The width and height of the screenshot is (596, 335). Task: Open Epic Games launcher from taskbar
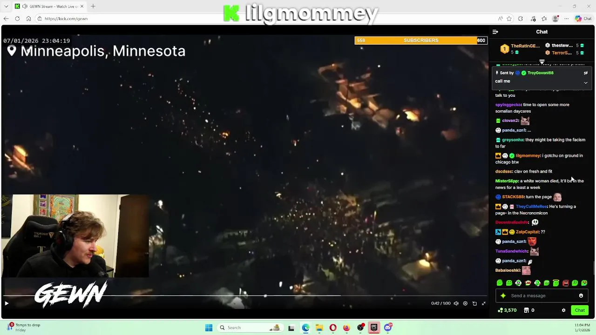tap(374, 328)
